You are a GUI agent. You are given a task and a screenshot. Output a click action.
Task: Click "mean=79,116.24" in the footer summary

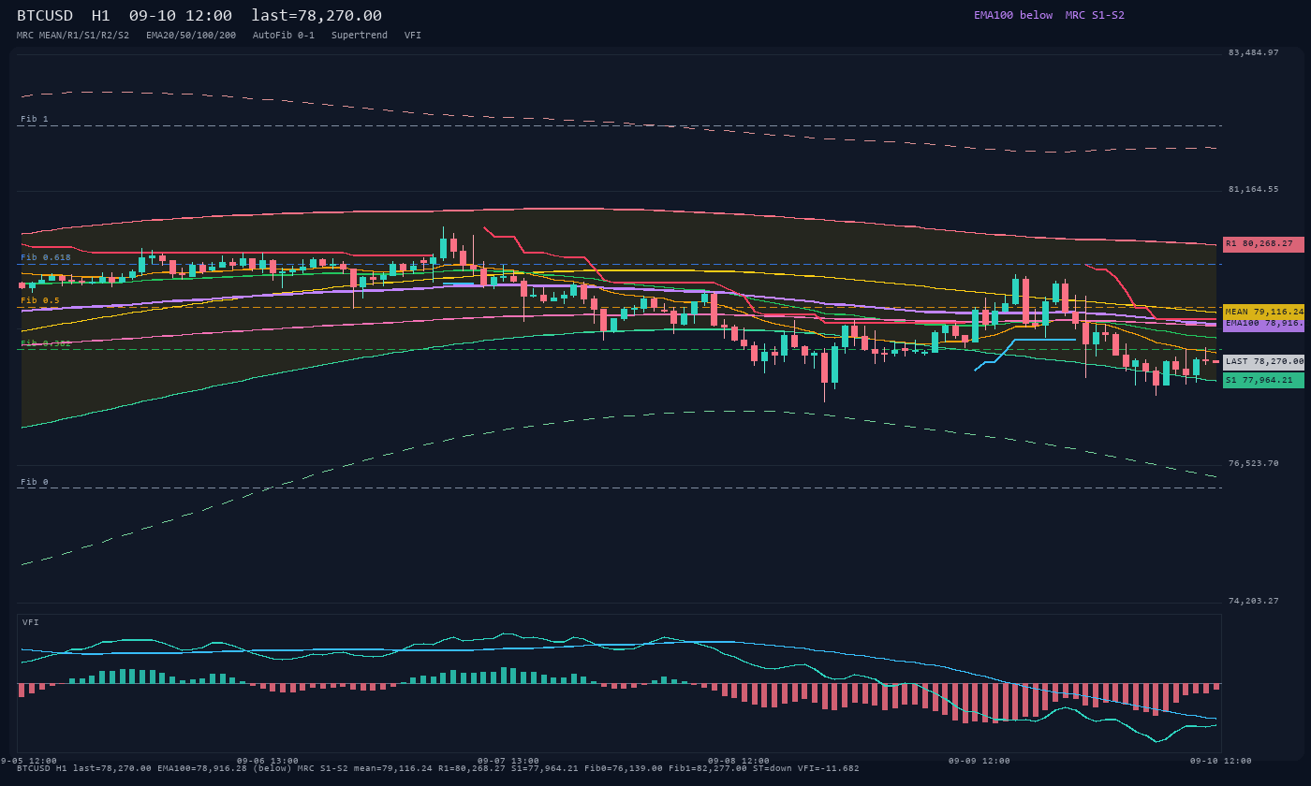pos(393,768)
